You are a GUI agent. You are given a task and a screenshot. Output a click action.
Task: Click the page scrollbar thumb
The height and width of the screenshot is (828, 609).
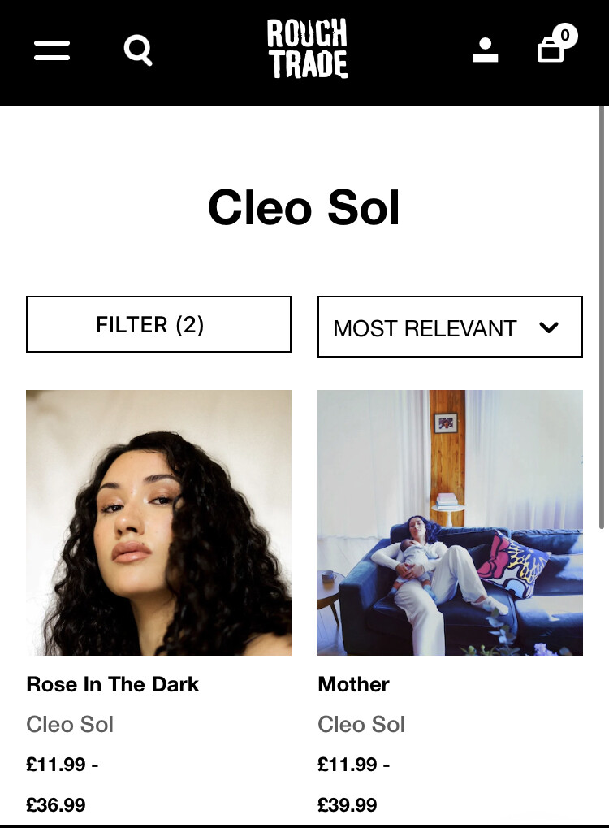click(x=601, y=317)
